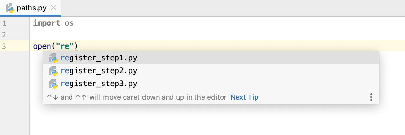Click the Python icon beside register_step3.py

[x=53, y=84]
